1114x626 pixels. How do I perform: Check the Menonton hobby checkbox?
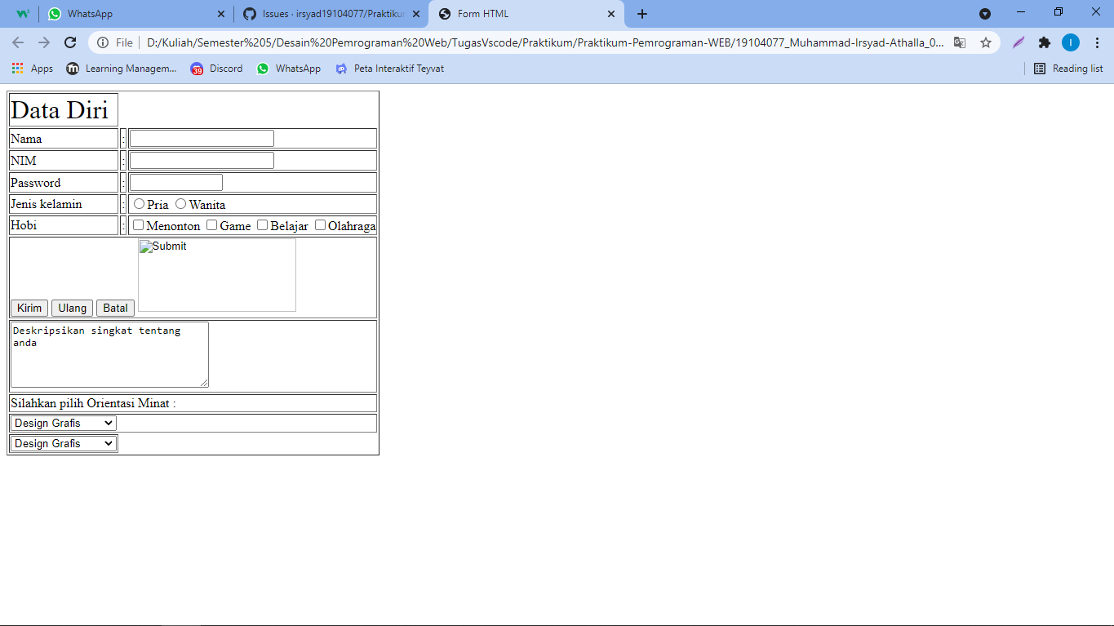(139, 224)
